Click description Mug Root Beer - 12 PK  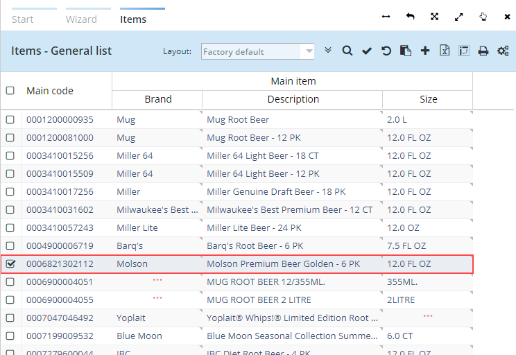coord(254,137)
